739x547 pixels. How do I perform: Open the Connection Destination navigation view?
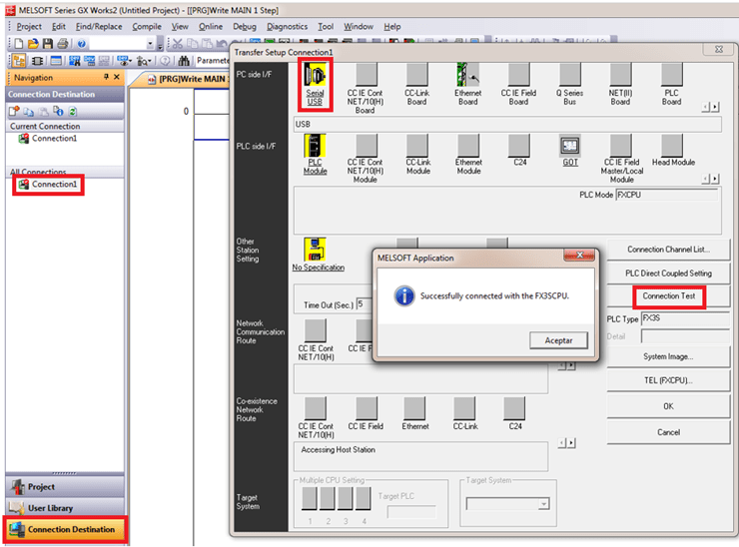click(x=65, y=530)
